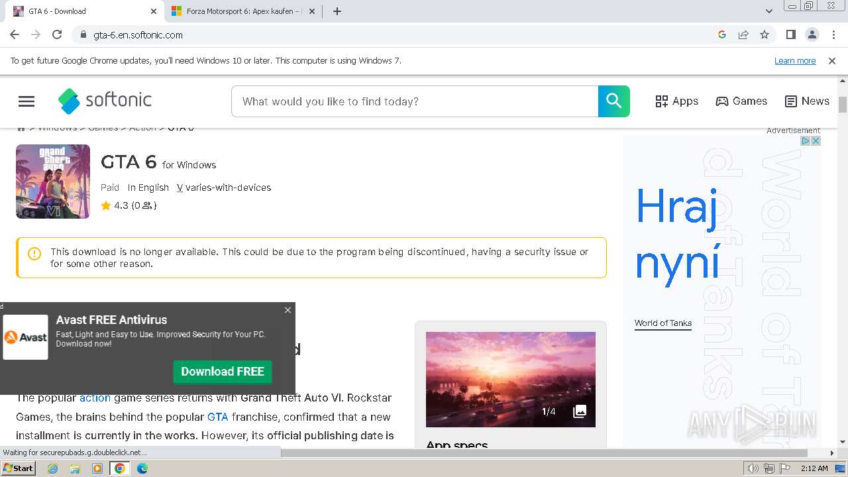848x477 pixels.
Task: Focus the Softonic search field
Action: [415, 101]
